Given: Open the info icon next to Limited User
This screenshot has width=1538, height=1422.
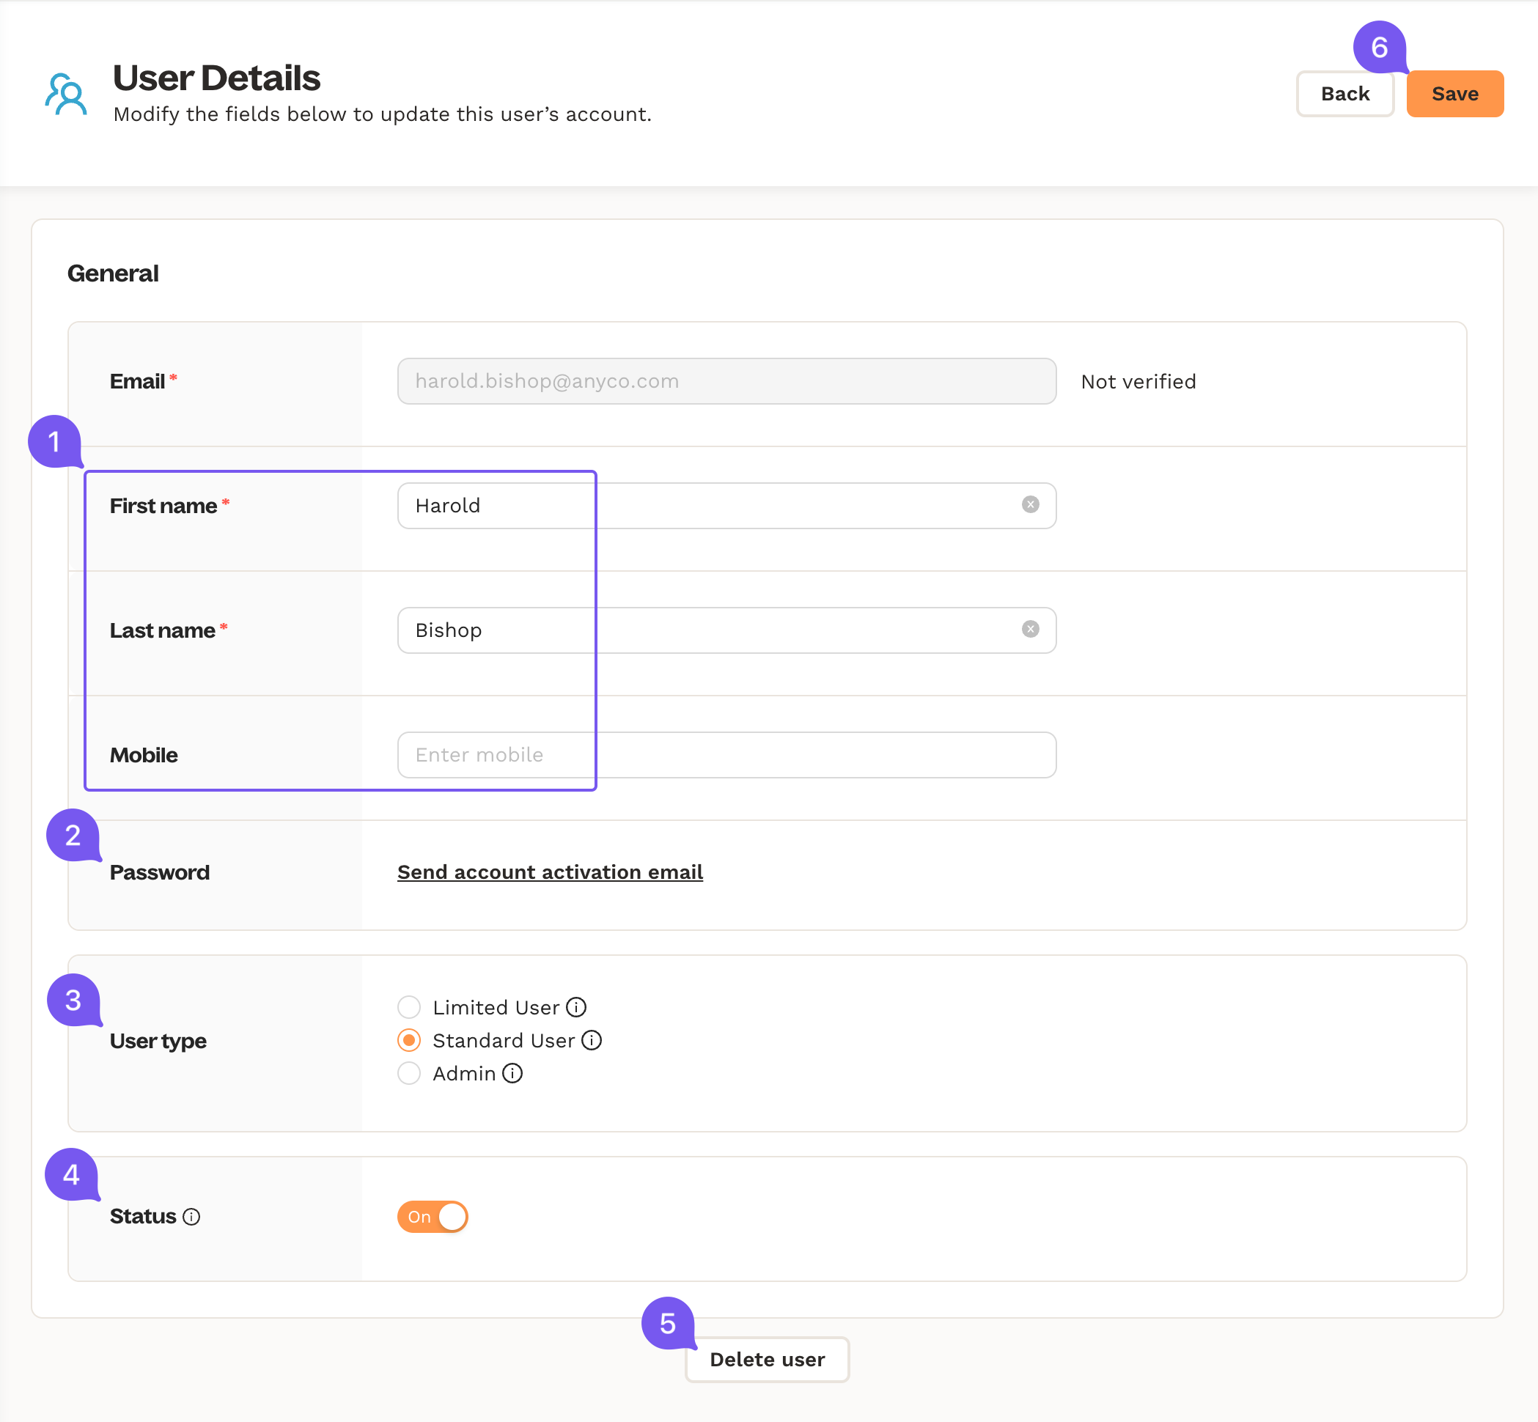Looking at the screenshot, I should [576, 1007].
